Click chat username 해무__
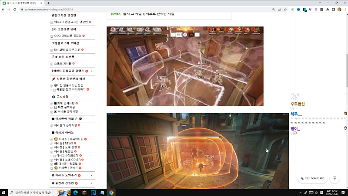 point(296,114)
